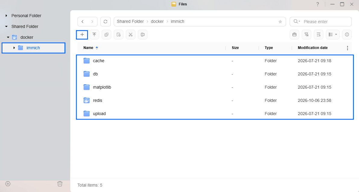
Task: Open the hexagon settings icon in sidebar
Action: (8, 184)
